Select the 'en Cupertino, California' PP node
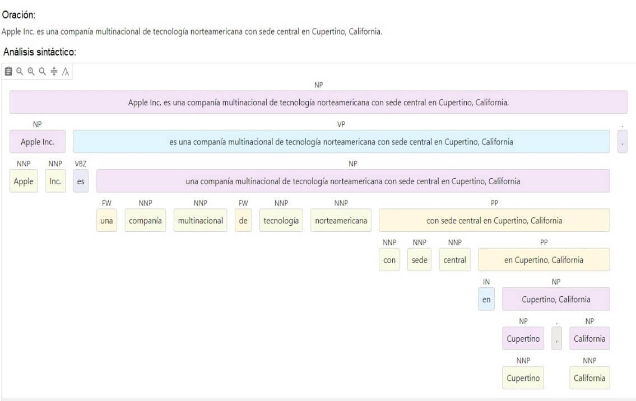Image resolution: width=636 pixels, height=401 pixels. tap(543, 260)
